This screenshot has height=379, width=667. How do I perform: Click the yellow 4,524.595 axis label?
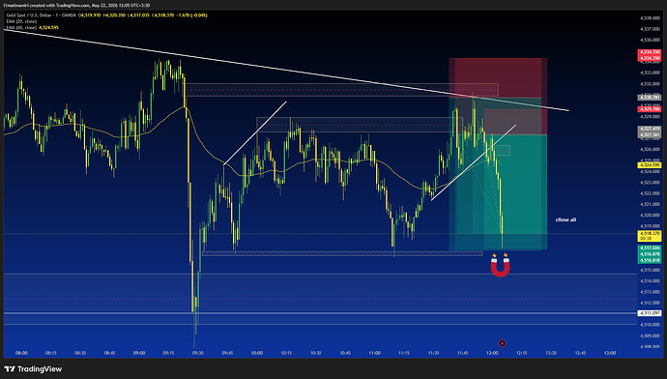tap(650, 165)
